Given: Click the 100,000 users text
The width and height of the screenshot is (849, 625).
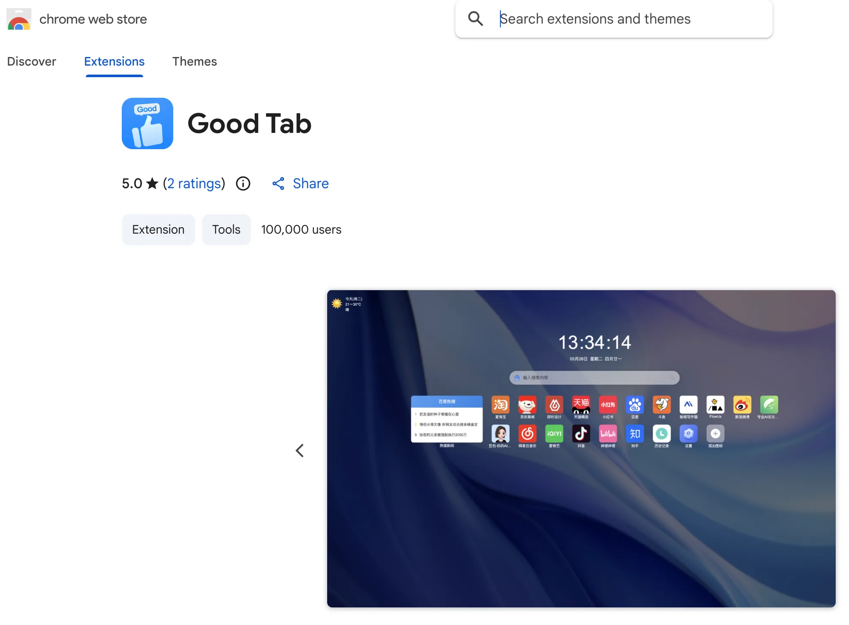Looking at the screenshot, I should click(301, 229).
